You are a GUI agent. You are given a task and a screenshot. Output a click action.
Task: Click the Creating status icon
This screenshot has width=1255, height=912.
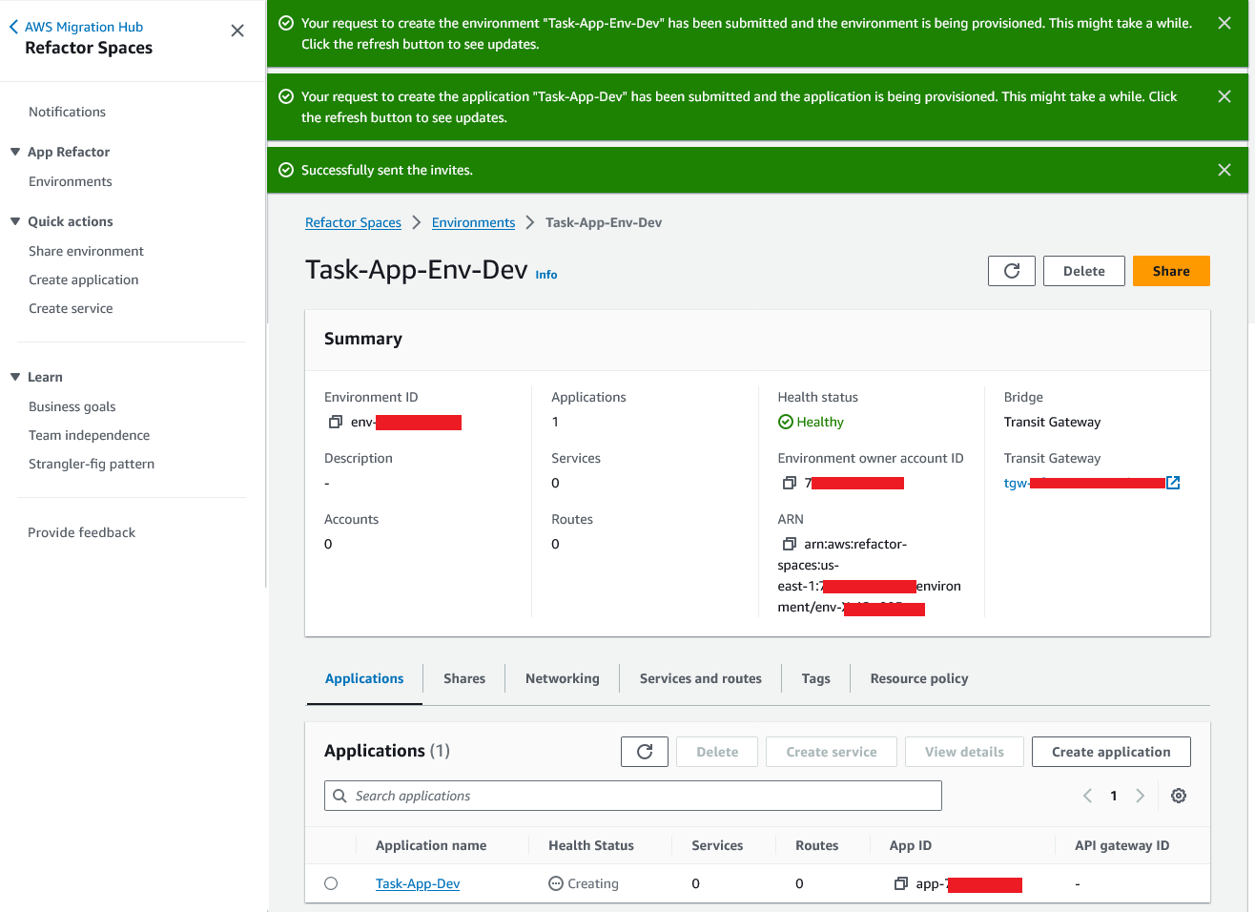pyautogui.click(x=556, y=883)
